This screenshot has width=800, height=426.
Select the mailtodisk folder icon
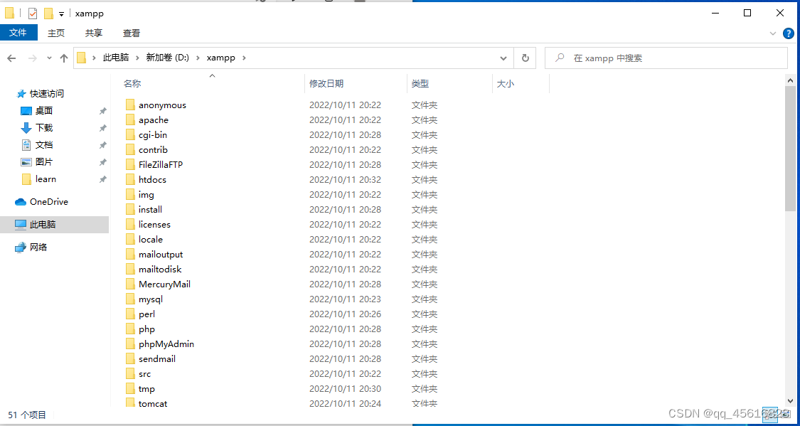[130, 269]
